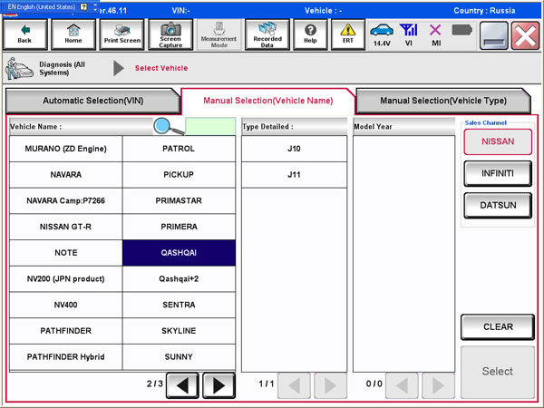Select SKYLINE vehicle

click(x=179, y=331)
